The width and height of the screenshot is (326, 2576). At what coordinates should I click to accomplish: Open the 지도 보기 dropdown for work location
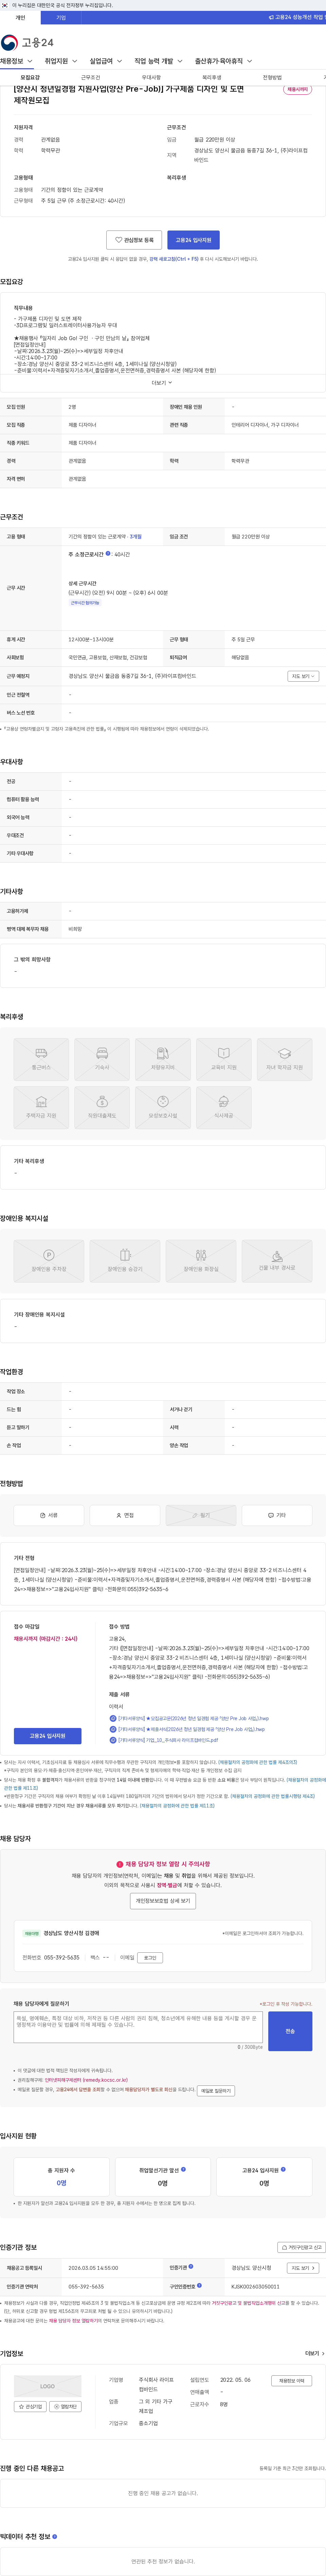pos(303,676)
